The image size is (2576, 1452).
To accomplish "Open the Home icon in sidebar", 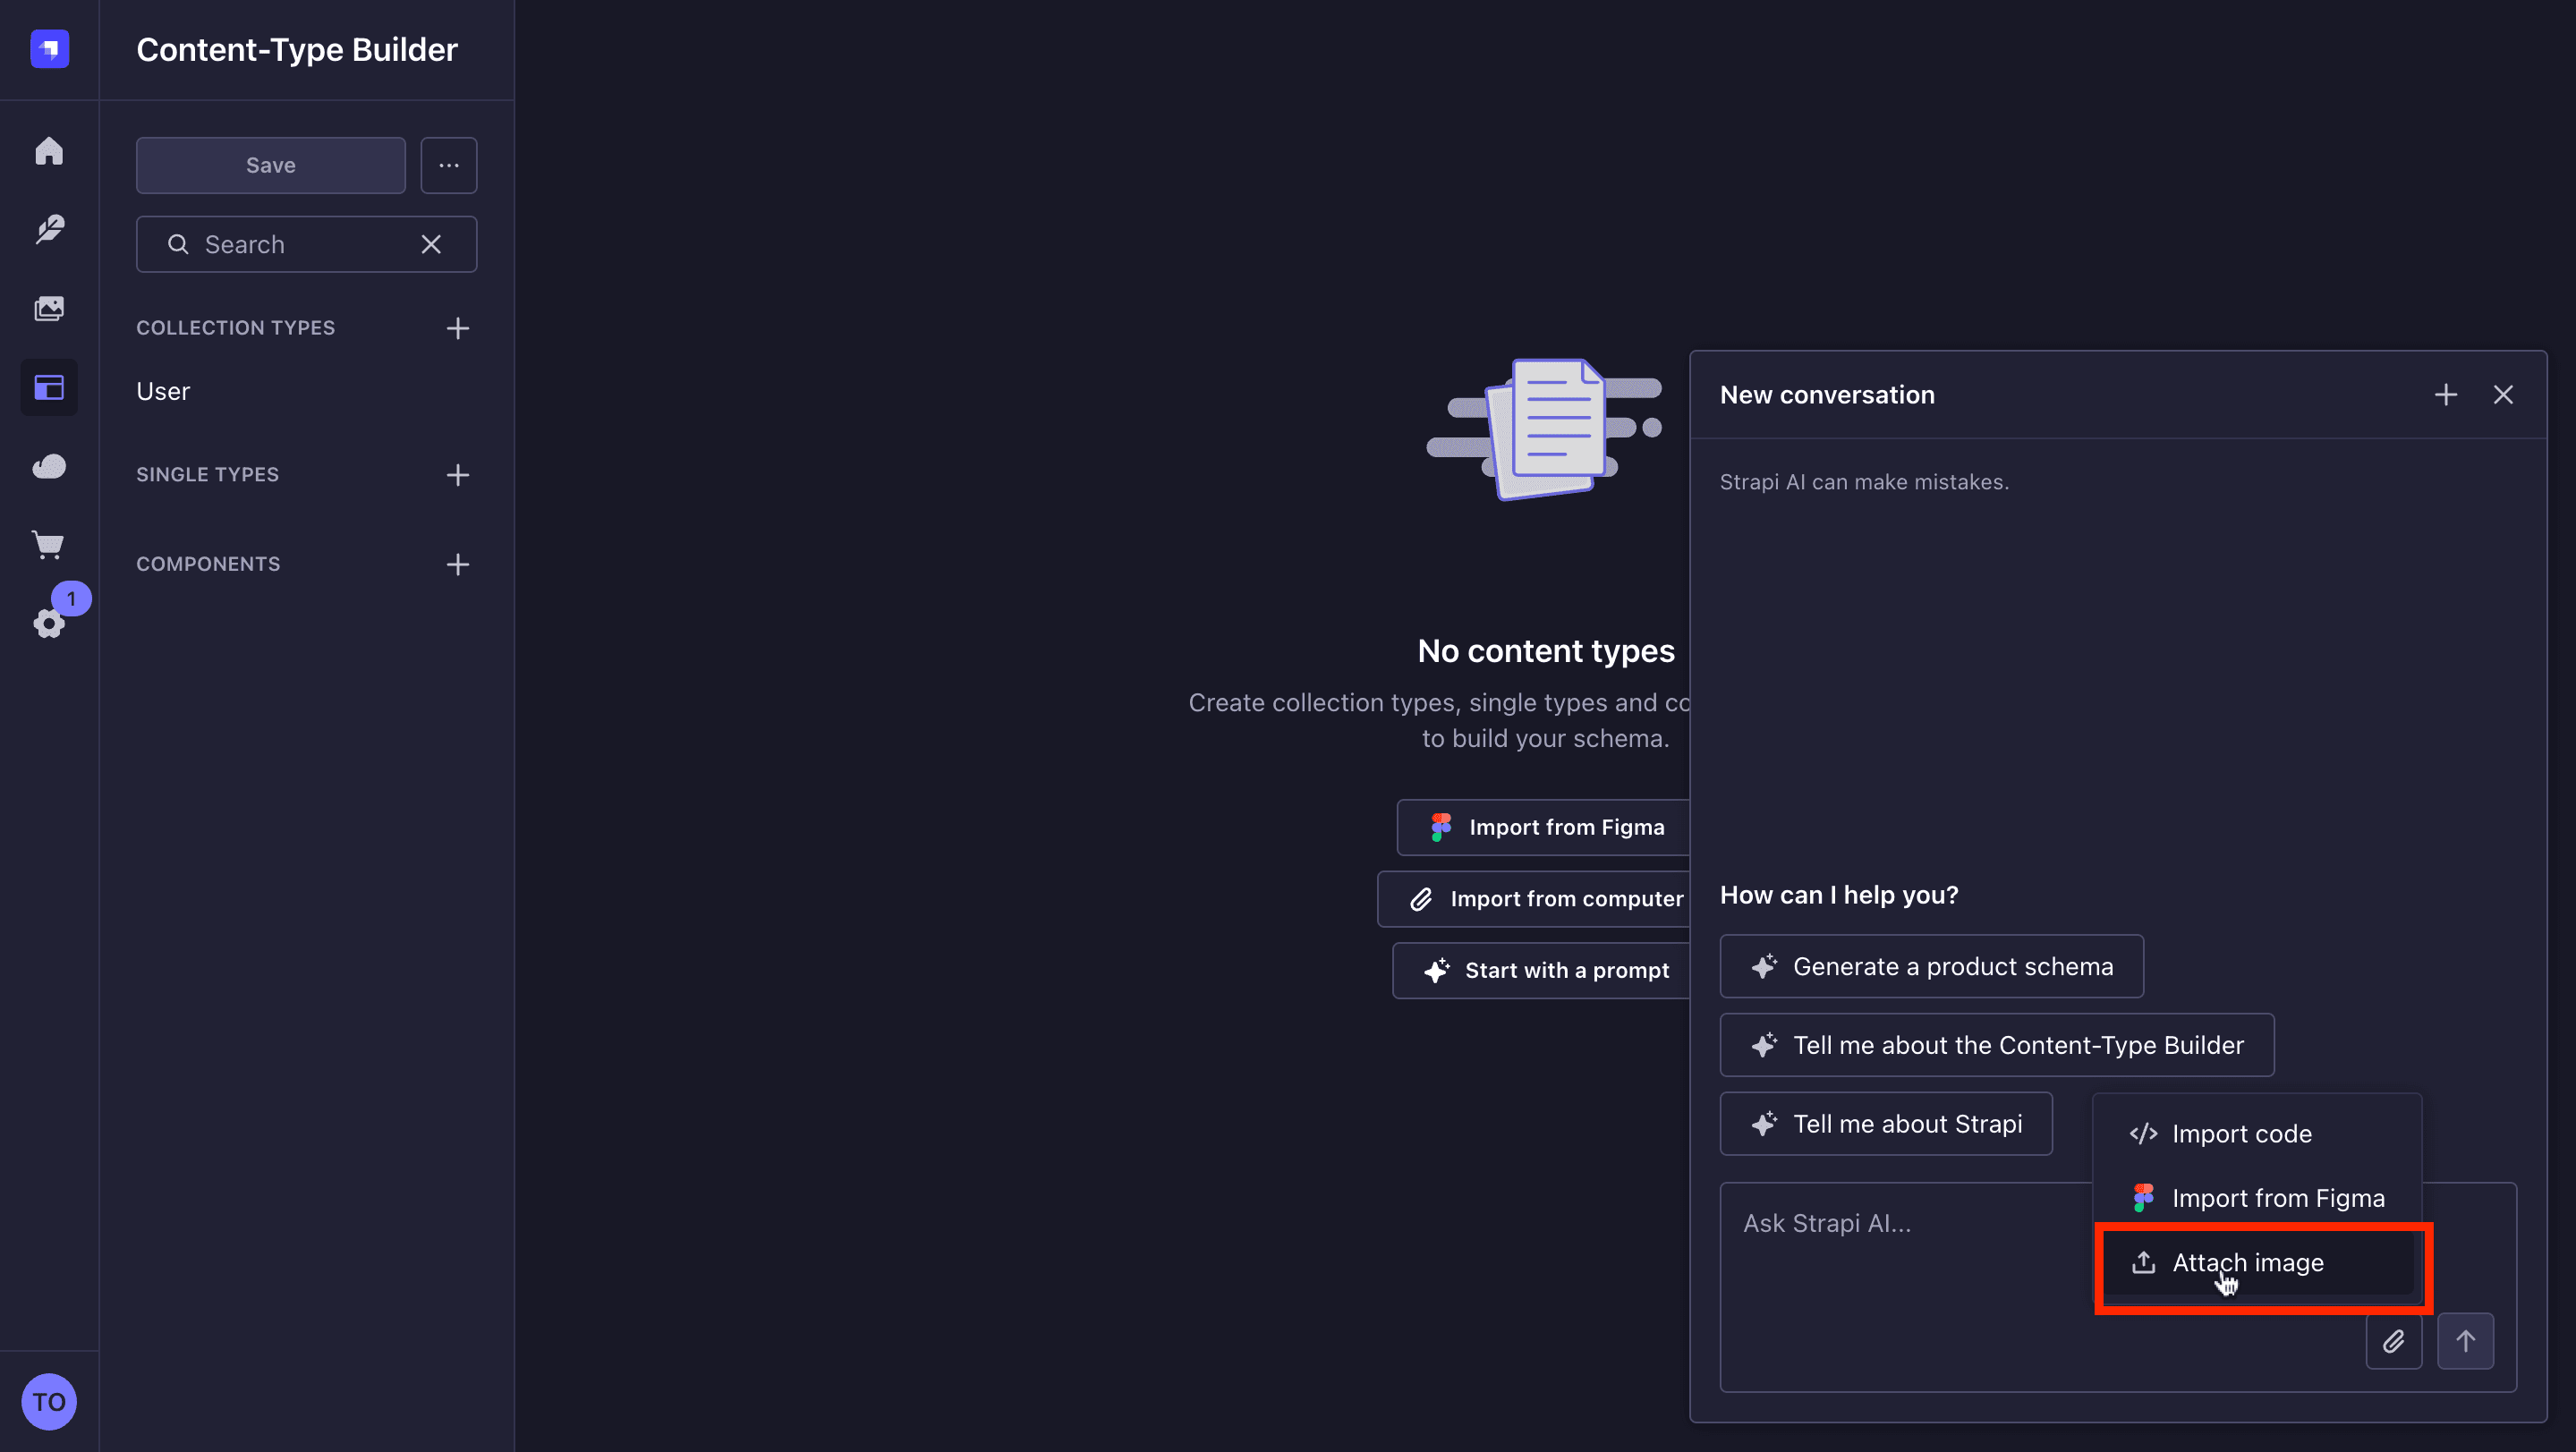I will [x=49, y=151].
